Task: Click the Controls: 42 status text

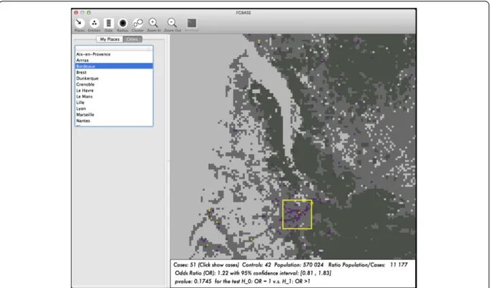Action: click(x=257, y=265)
